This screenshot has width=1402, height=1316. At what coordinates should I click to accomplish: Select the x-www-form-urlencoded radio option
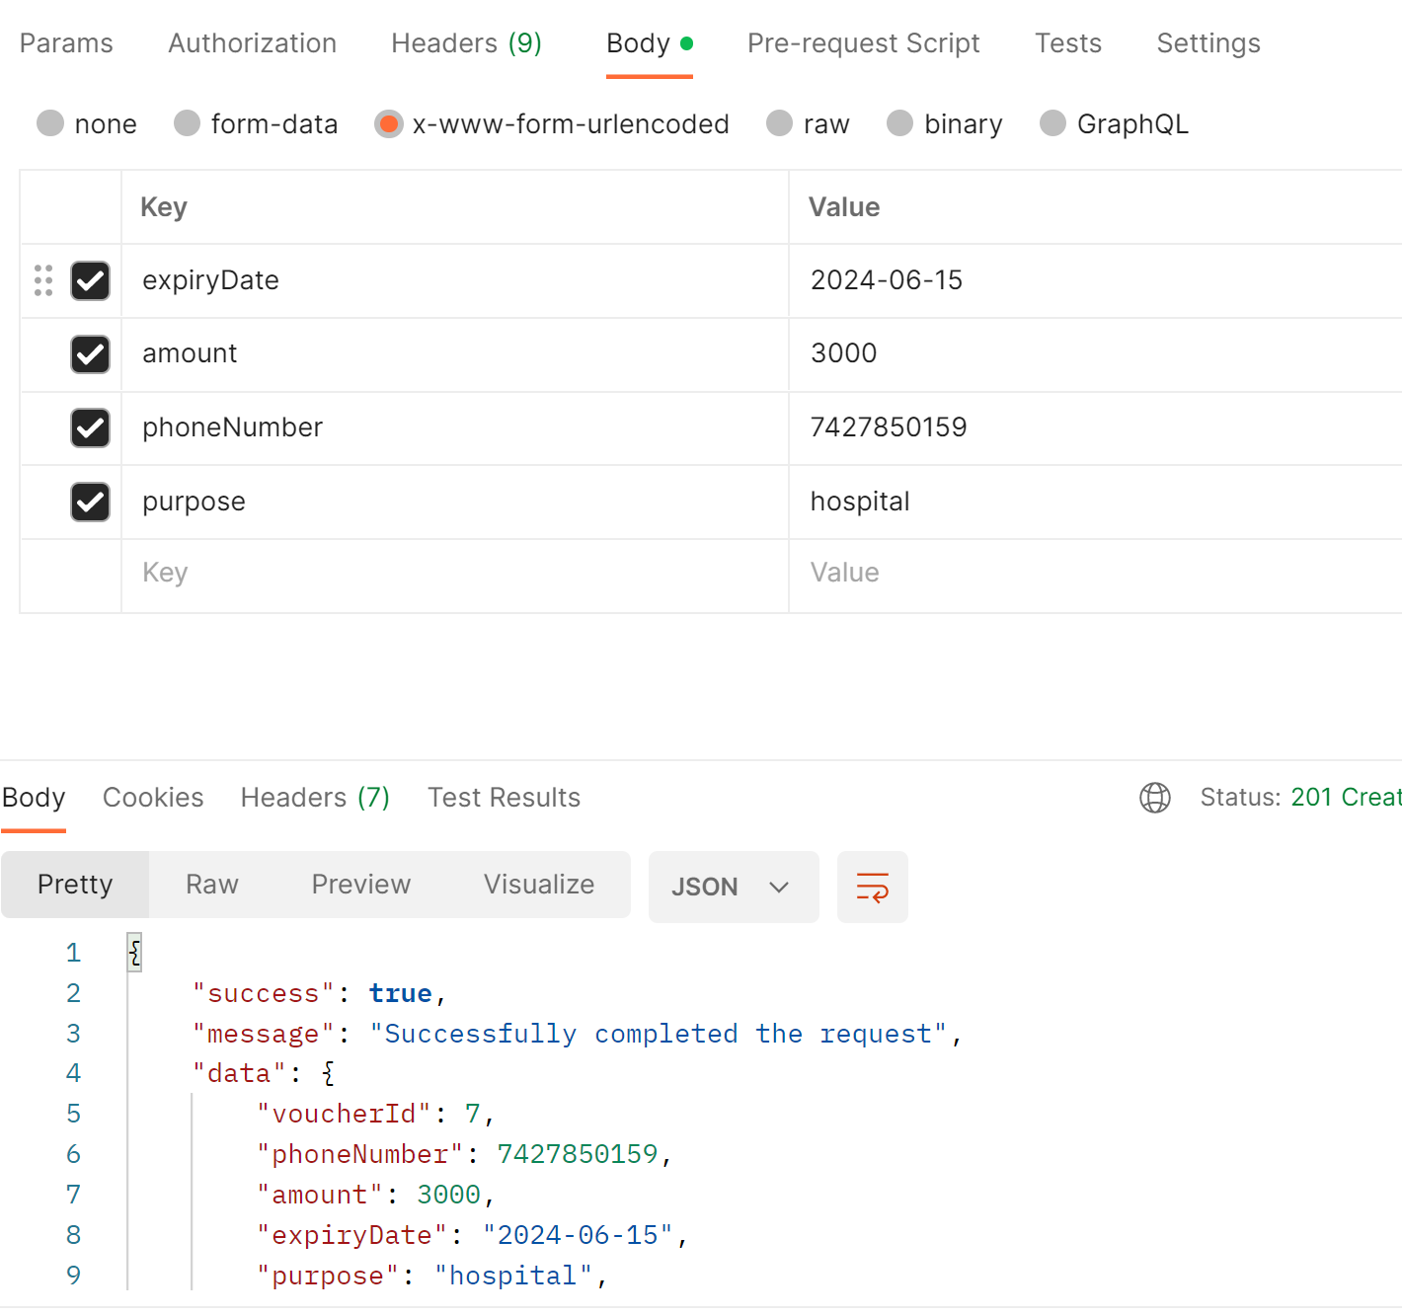pyautogui.click(x=389, y=123)
